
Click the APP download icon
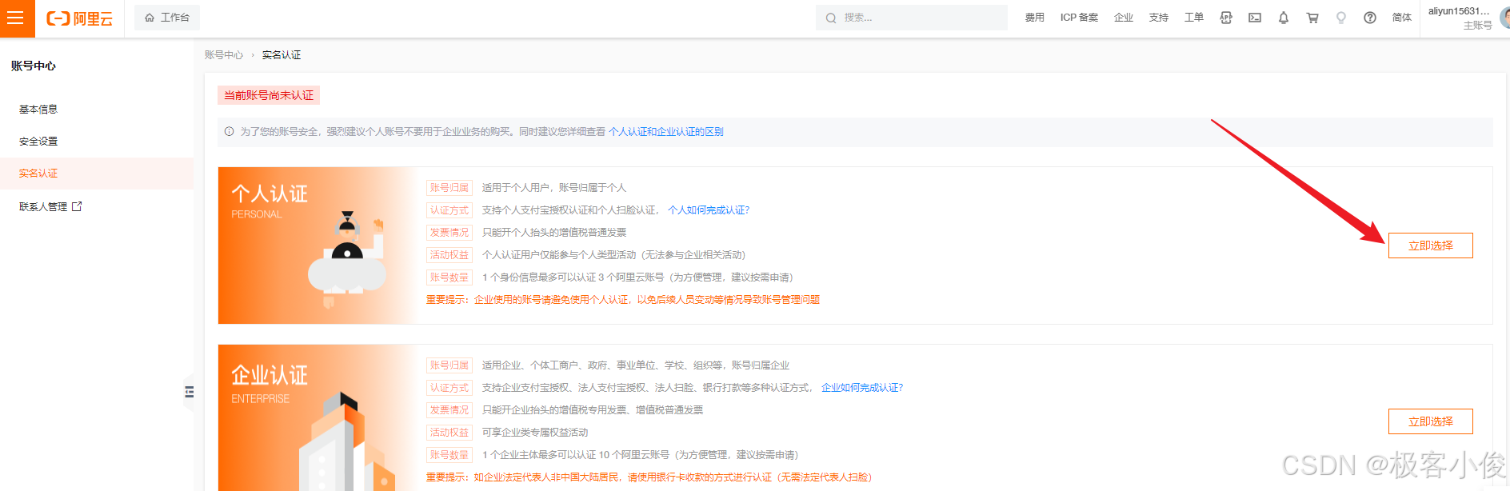pos(1226,18)
